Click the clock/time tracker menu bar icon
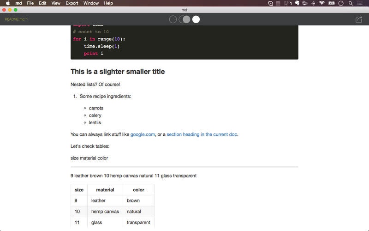The height and width of the screenshot is (231, 369). point(341,3)
